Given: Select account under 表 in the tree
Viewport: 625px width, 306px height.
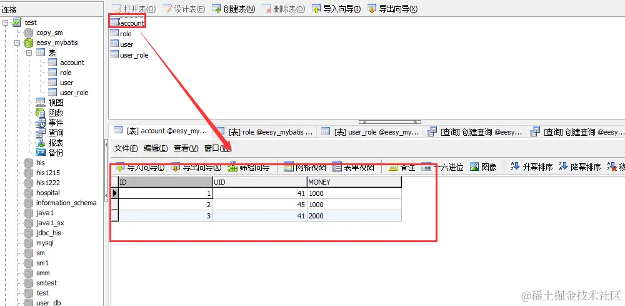Looking at the screenshot, I should click(66, 63).
